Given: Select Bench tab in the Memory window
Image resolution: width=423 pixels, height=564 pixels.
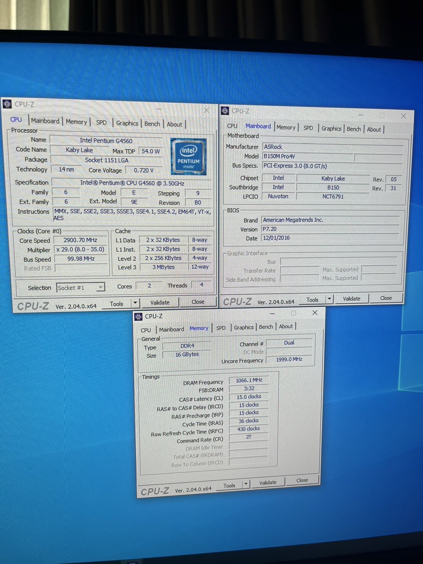Looking at the screenshot, I should pos(266,327).
